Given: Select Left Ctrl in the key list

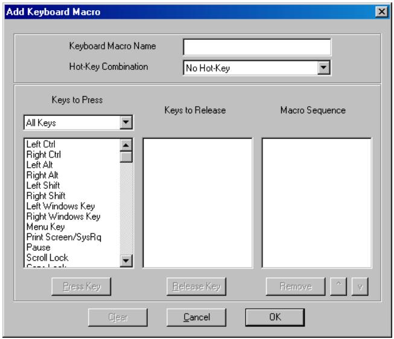Looking at the screenshot, I should [x=37, y=145].
